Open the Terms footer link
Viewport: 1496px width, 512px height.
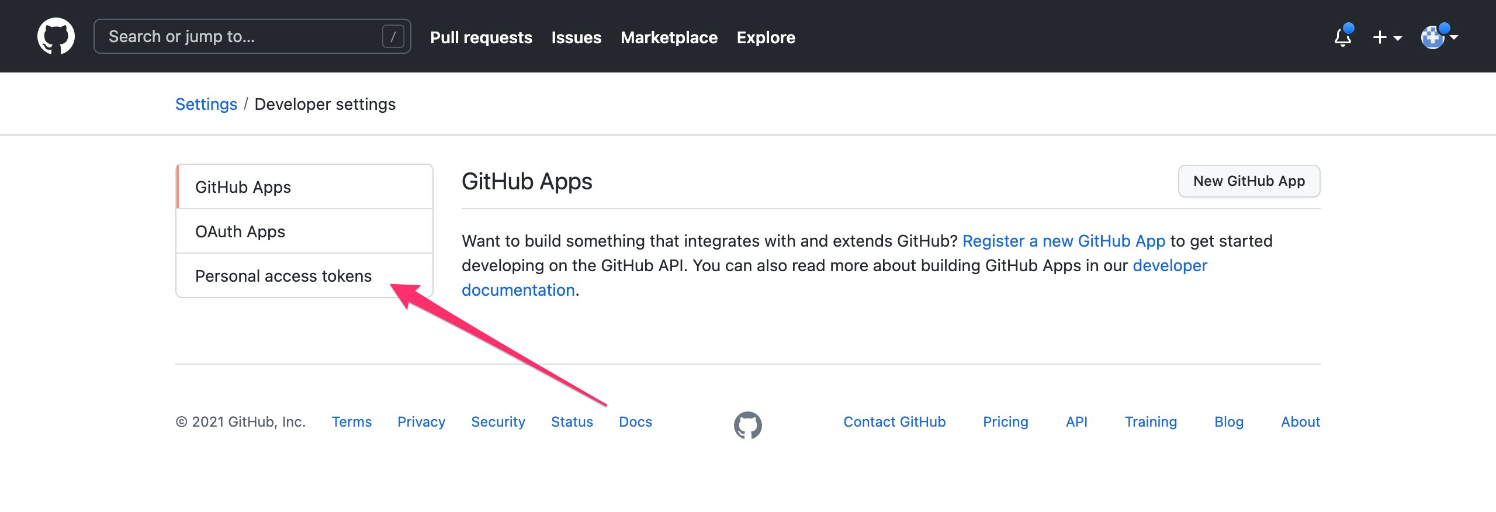[x=352, y=422]
